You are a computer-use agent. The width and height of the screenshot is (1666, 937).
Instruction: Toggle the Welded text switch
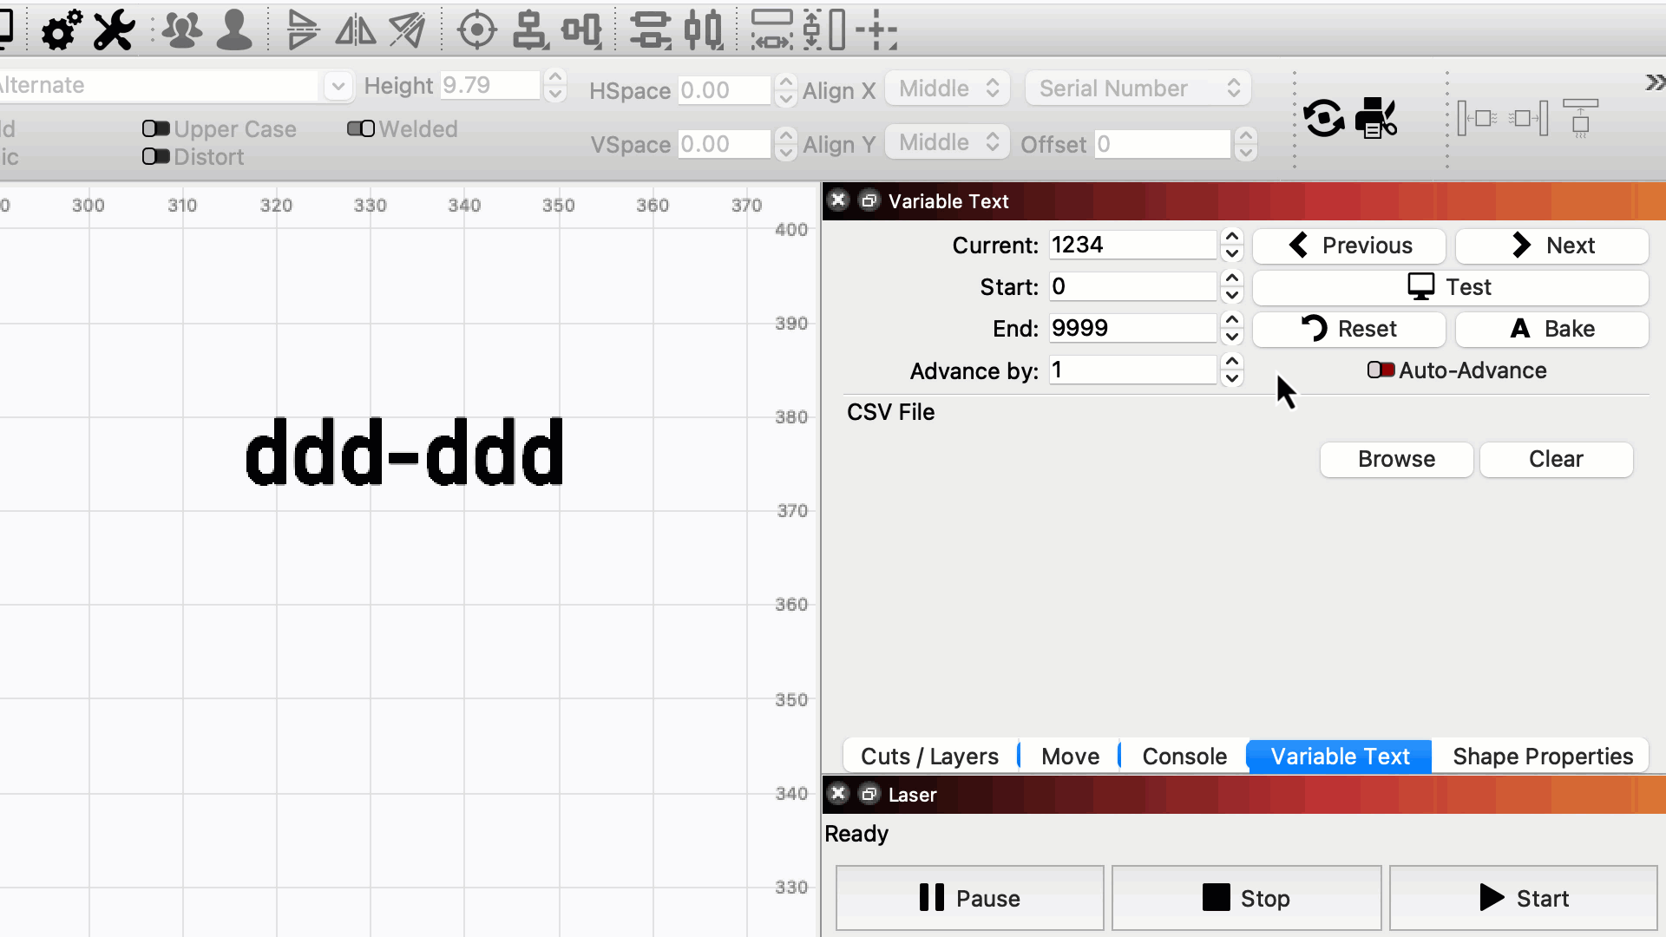pyautogui.click(x=361, y=129)
